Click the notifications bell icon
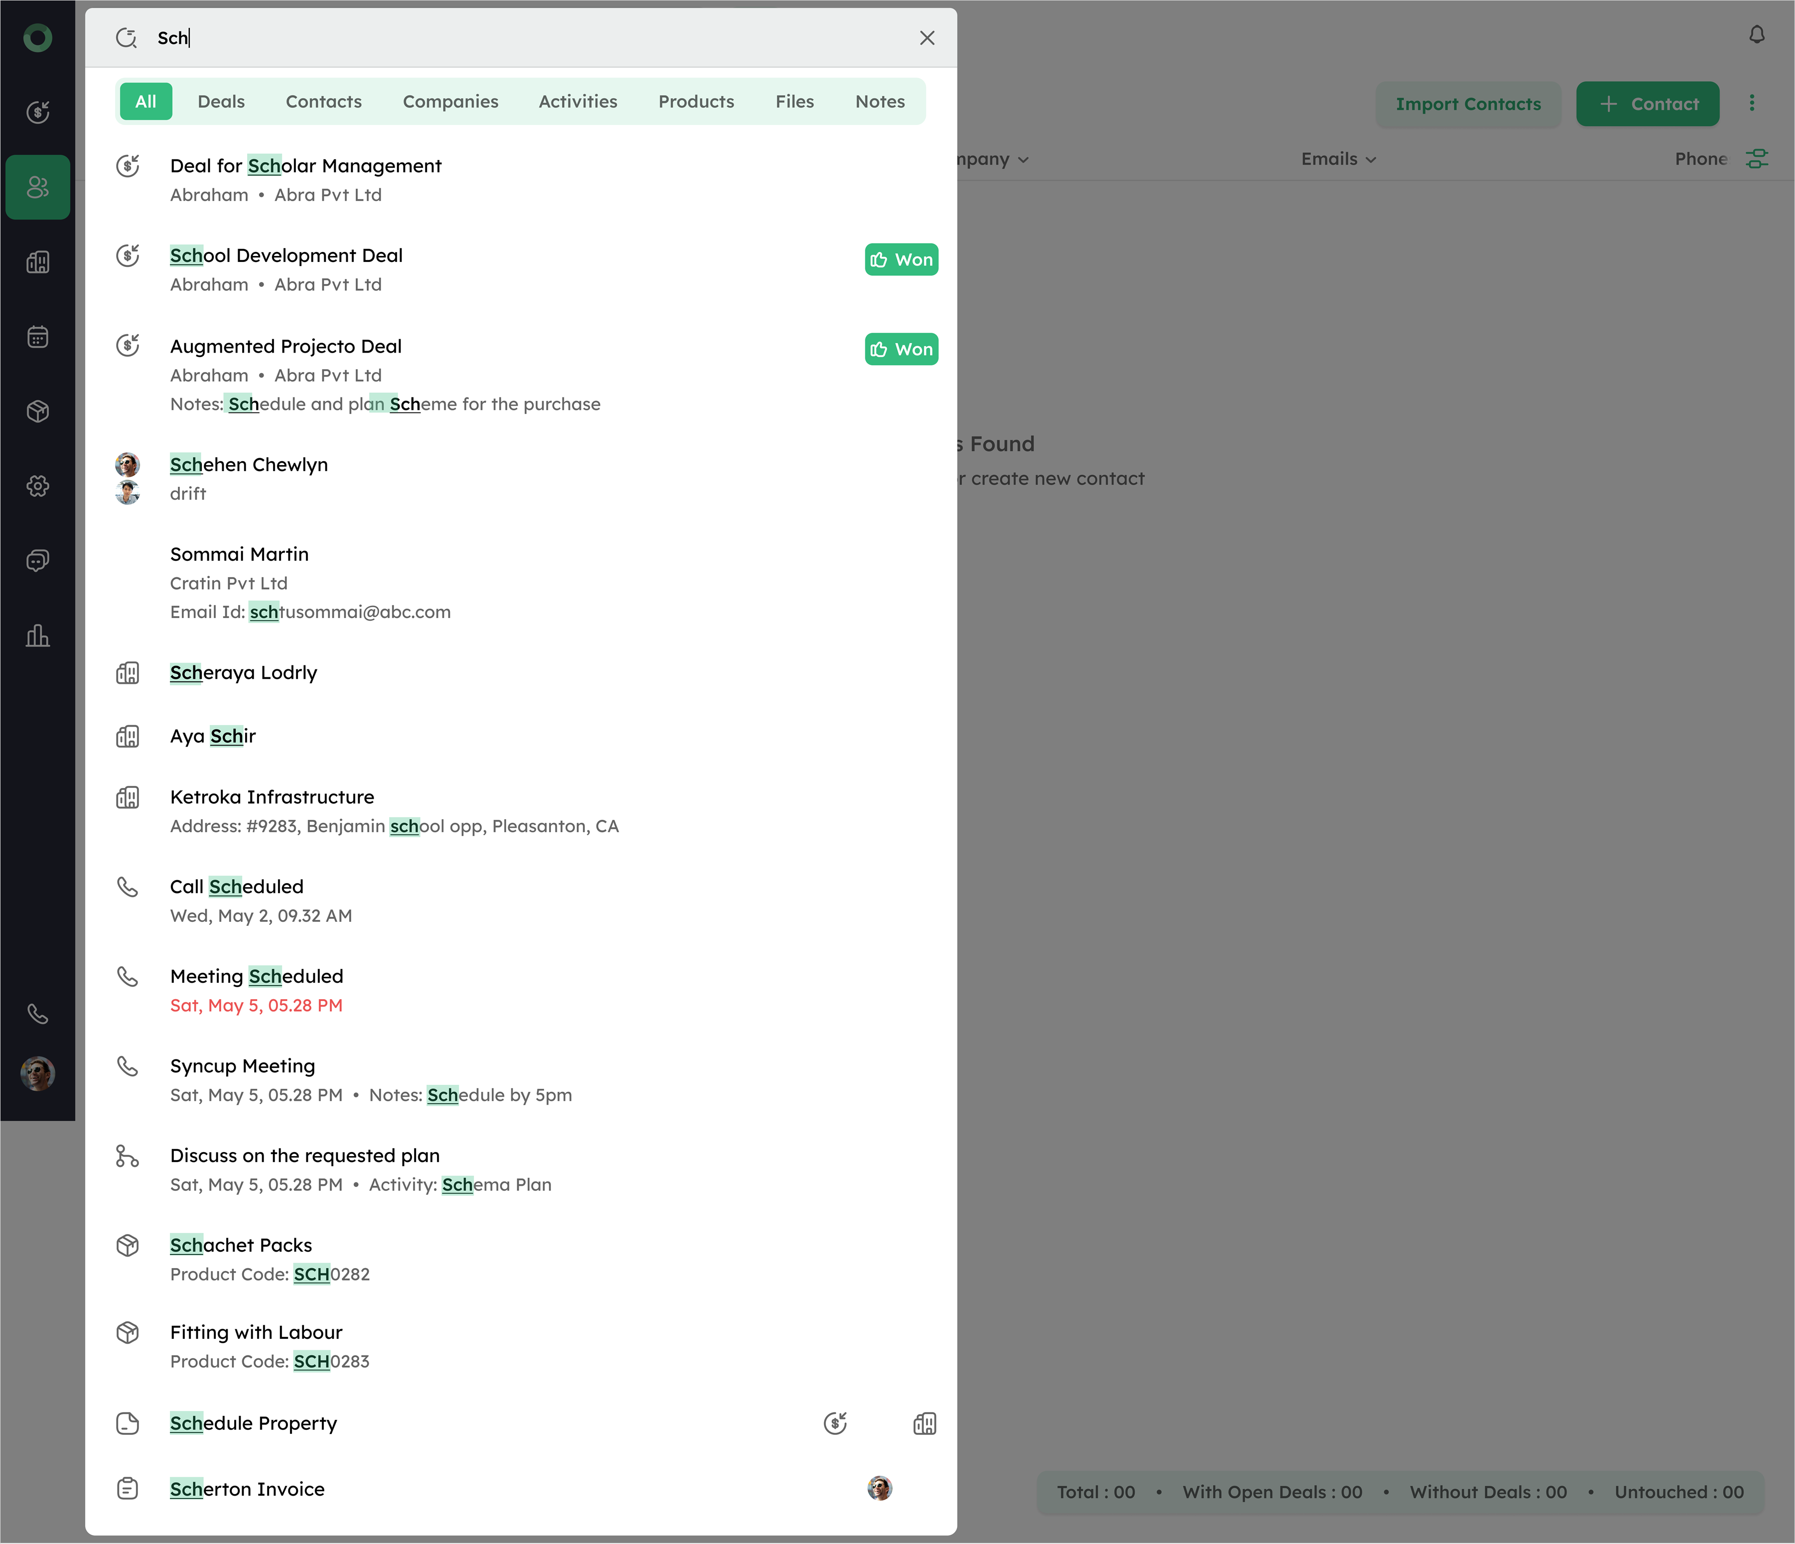The width and height of the screenshot is (1795, 1544). (x=1756, y=35)
